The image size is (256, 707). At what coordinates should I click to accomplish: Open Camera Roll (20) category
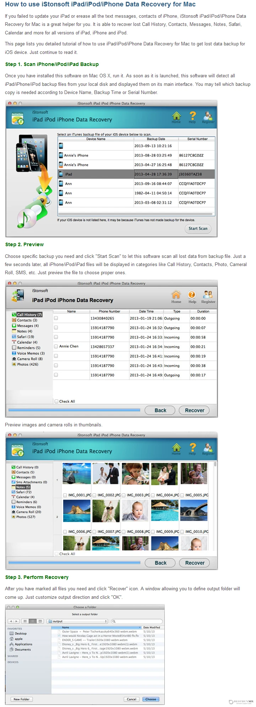tap(26, 512)
